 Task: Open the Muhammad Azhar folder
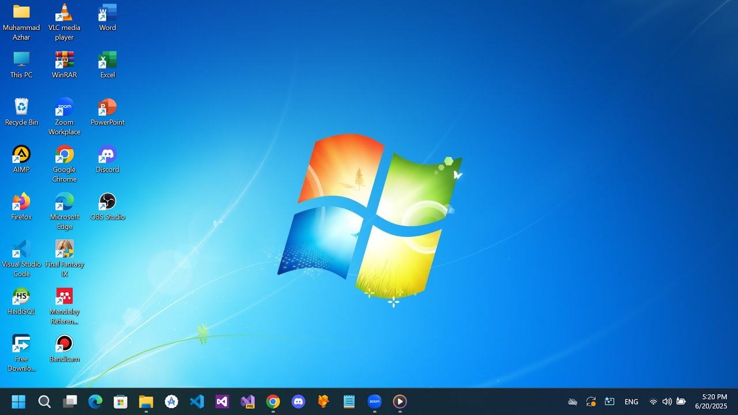[21, 22]
